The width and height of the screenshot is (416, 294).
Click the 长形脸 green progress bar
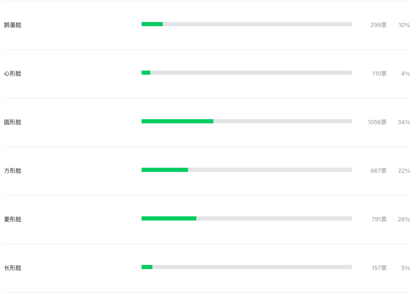tap(147, 267)
